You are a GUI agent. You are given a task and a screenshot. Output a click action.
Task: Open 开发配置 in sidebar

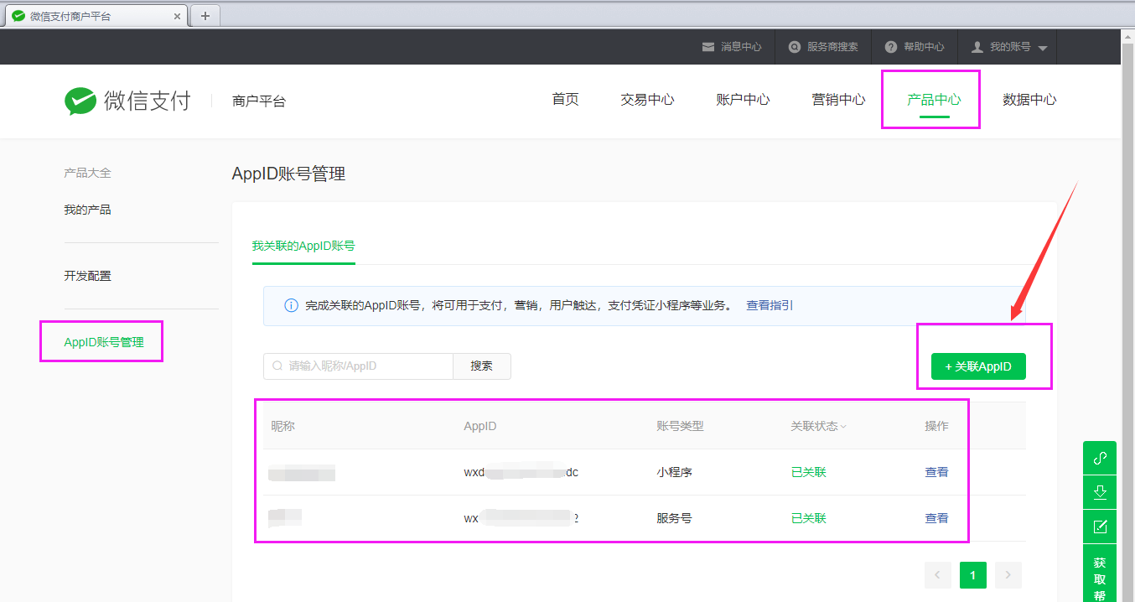click(87, 276)
